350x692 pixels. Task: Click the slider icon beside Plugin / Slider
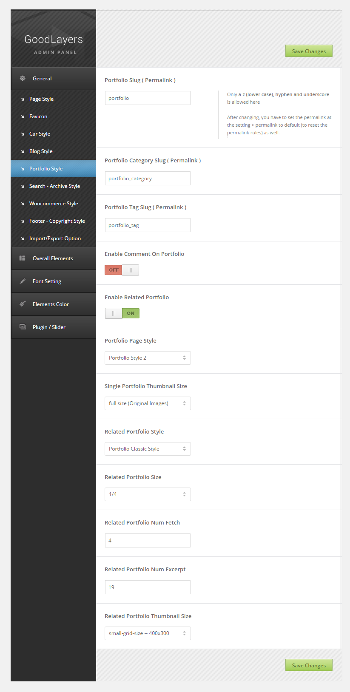click(23, 327)
